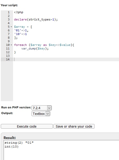Click the int(10) result line
This screenshot has height=160, width=119.
pos(11,147)
